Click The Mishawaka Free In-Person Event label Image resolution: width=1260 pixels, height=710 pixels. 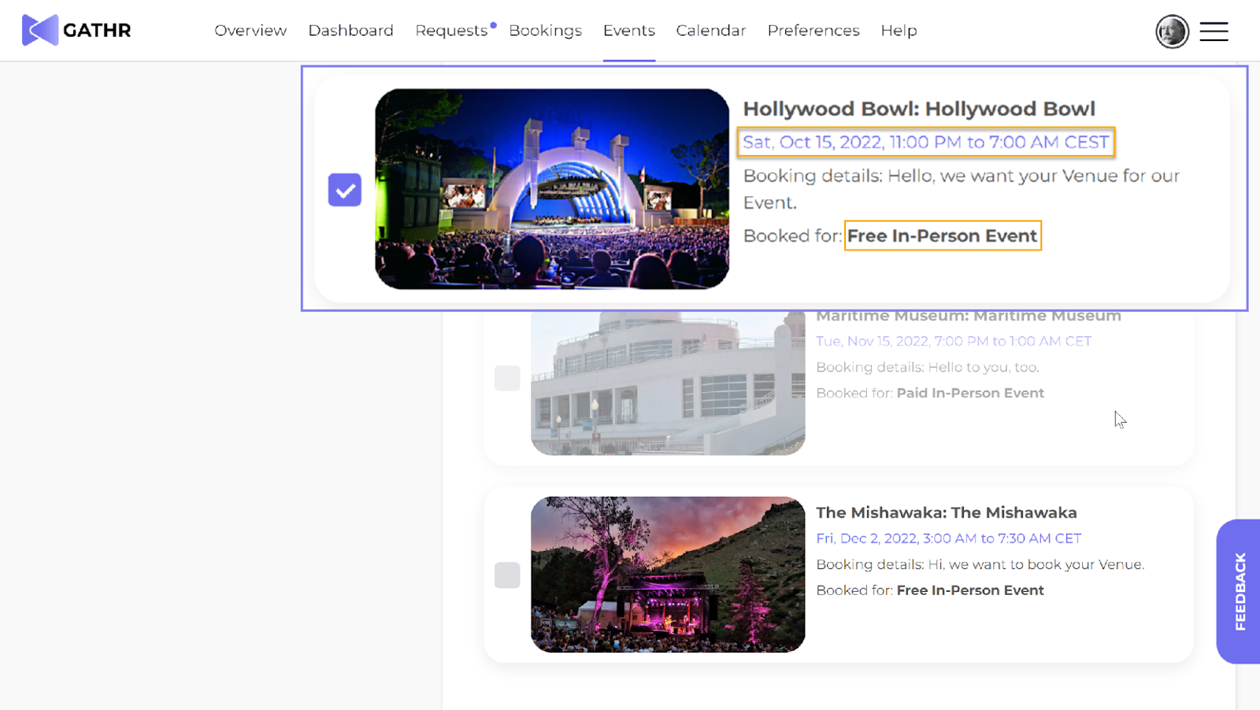click(x=970, y=590)
